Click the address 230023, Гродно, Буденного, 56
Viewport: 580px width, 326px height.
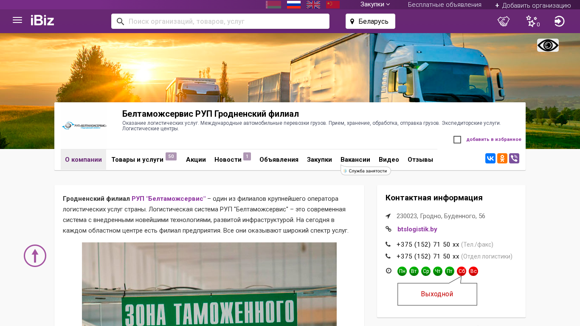(441, 216)
